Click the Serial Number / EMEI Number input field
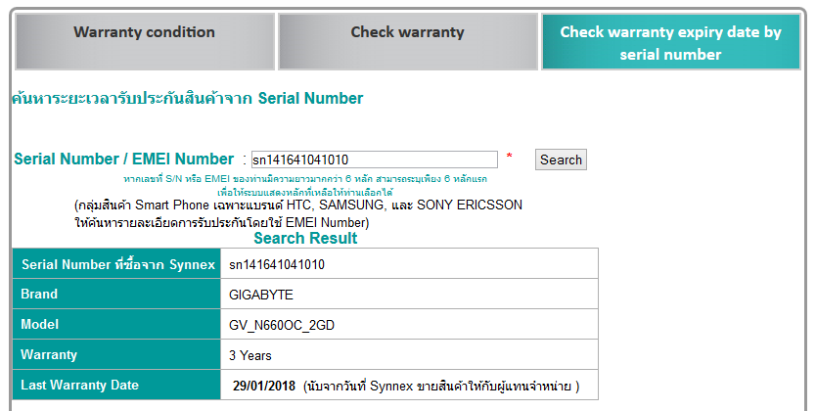 click(x=375, y=160)
